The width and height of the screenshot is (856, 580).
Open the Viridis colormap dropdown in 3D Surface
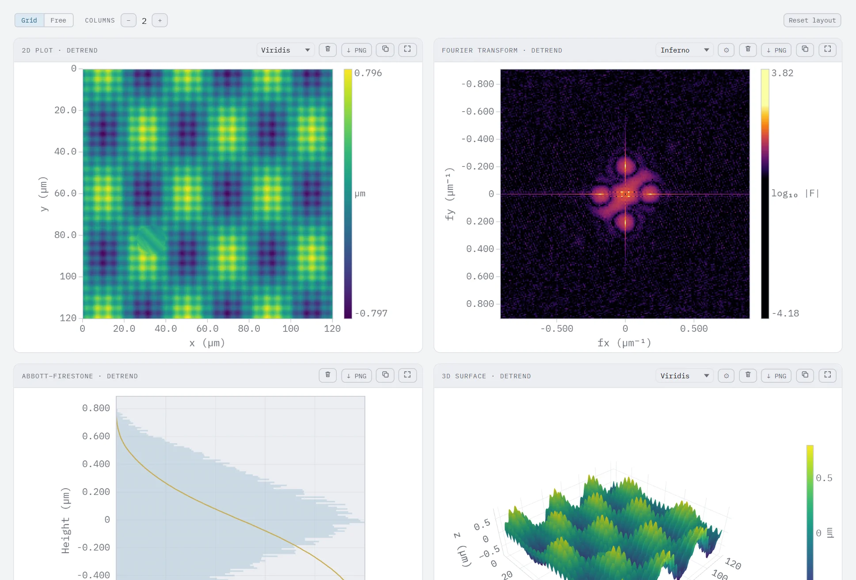pyautogui.click(x=685, y=376)
